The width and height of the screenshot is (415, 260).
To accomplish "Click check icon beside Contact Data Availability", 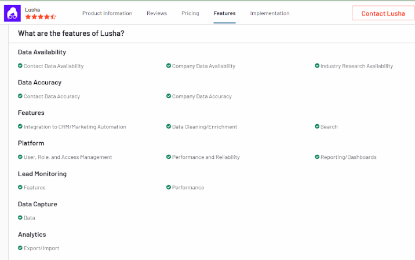I will [20, 65].
